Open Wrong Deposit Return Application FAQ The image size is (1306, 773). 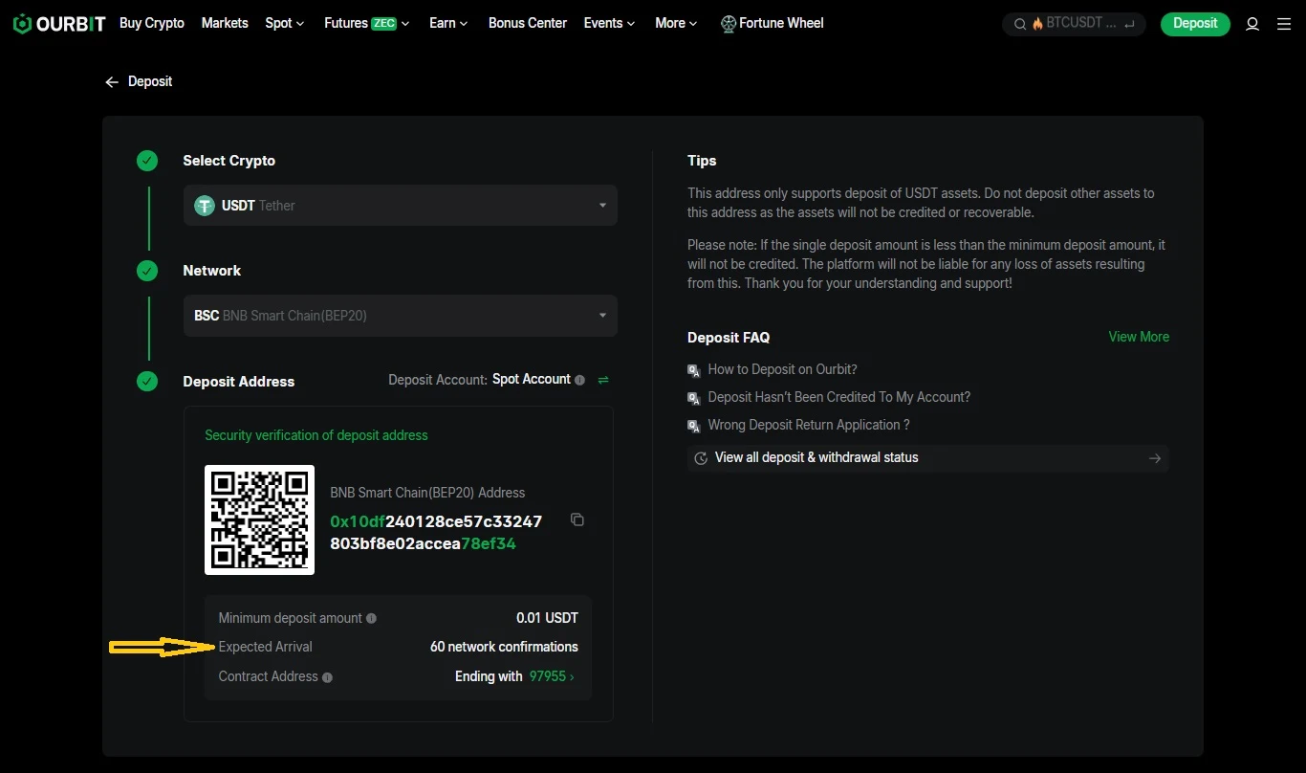(x=809, y=425)
